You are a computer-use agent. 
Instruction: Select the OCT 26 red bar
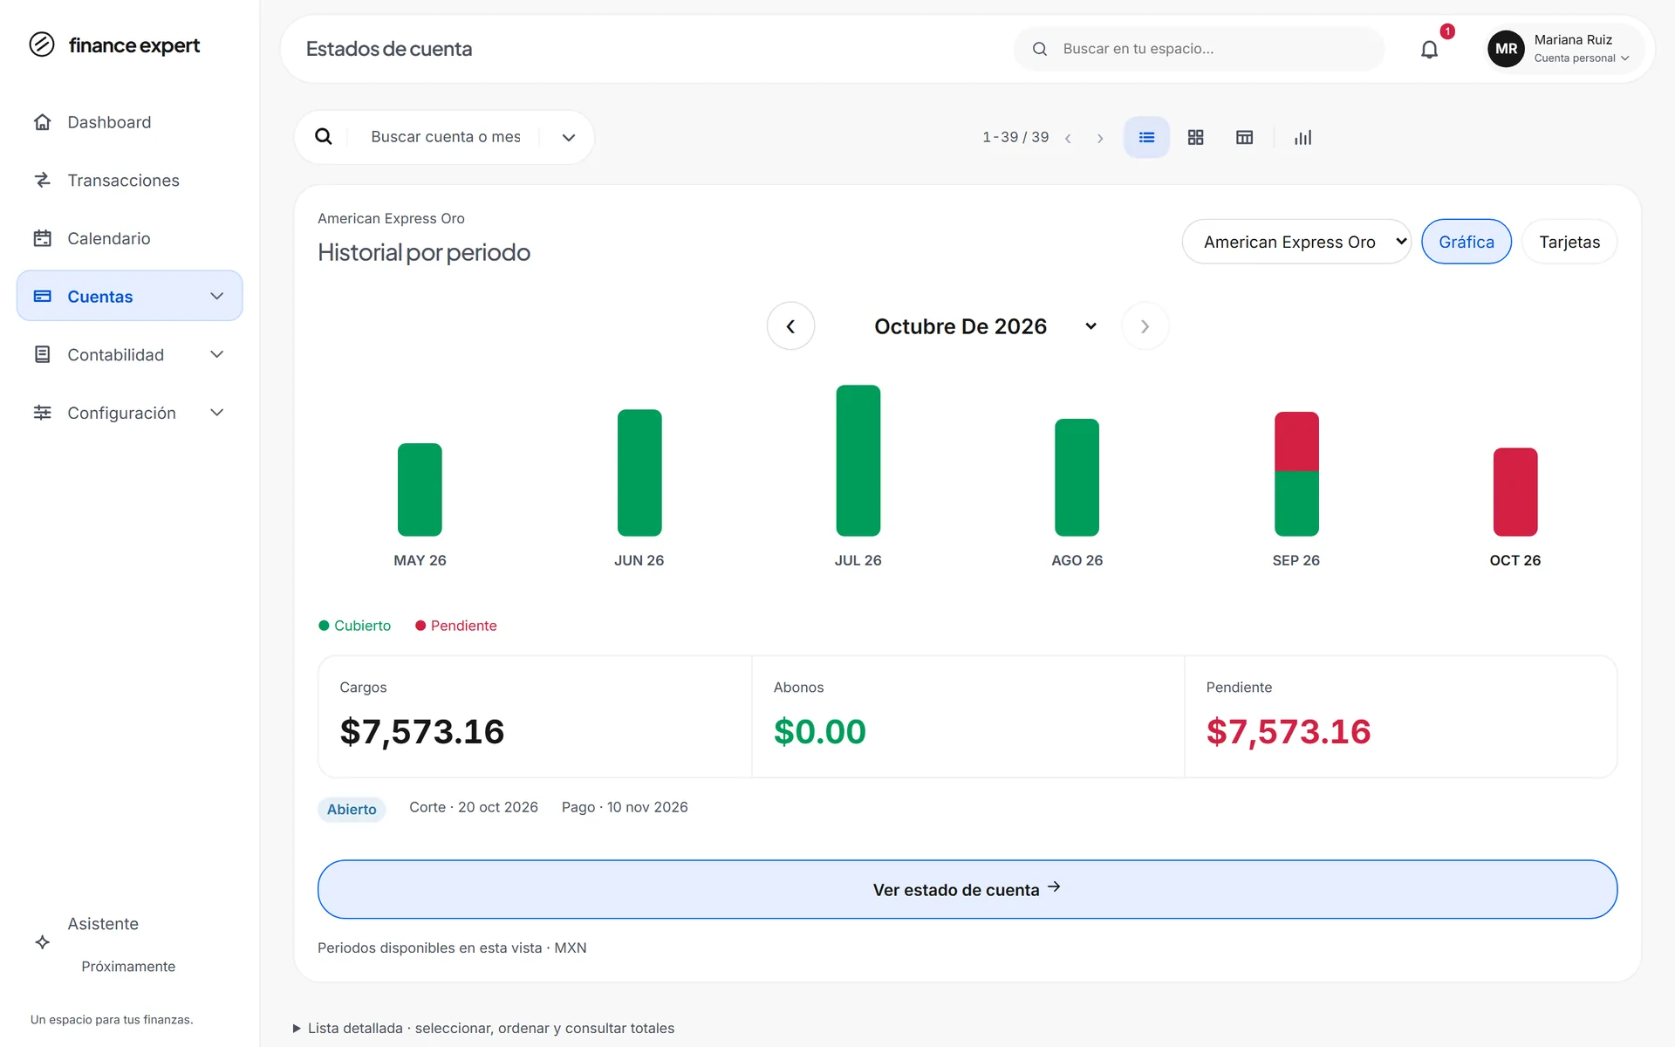pos(1514,491)
